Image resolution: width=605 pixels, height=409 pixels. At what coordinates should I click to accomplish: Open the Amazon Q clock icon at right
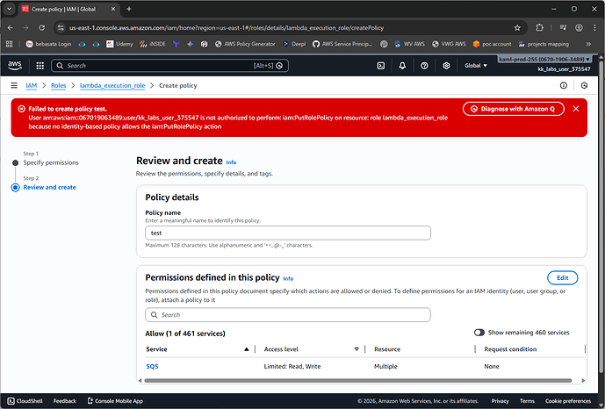[x=584, y=86]
